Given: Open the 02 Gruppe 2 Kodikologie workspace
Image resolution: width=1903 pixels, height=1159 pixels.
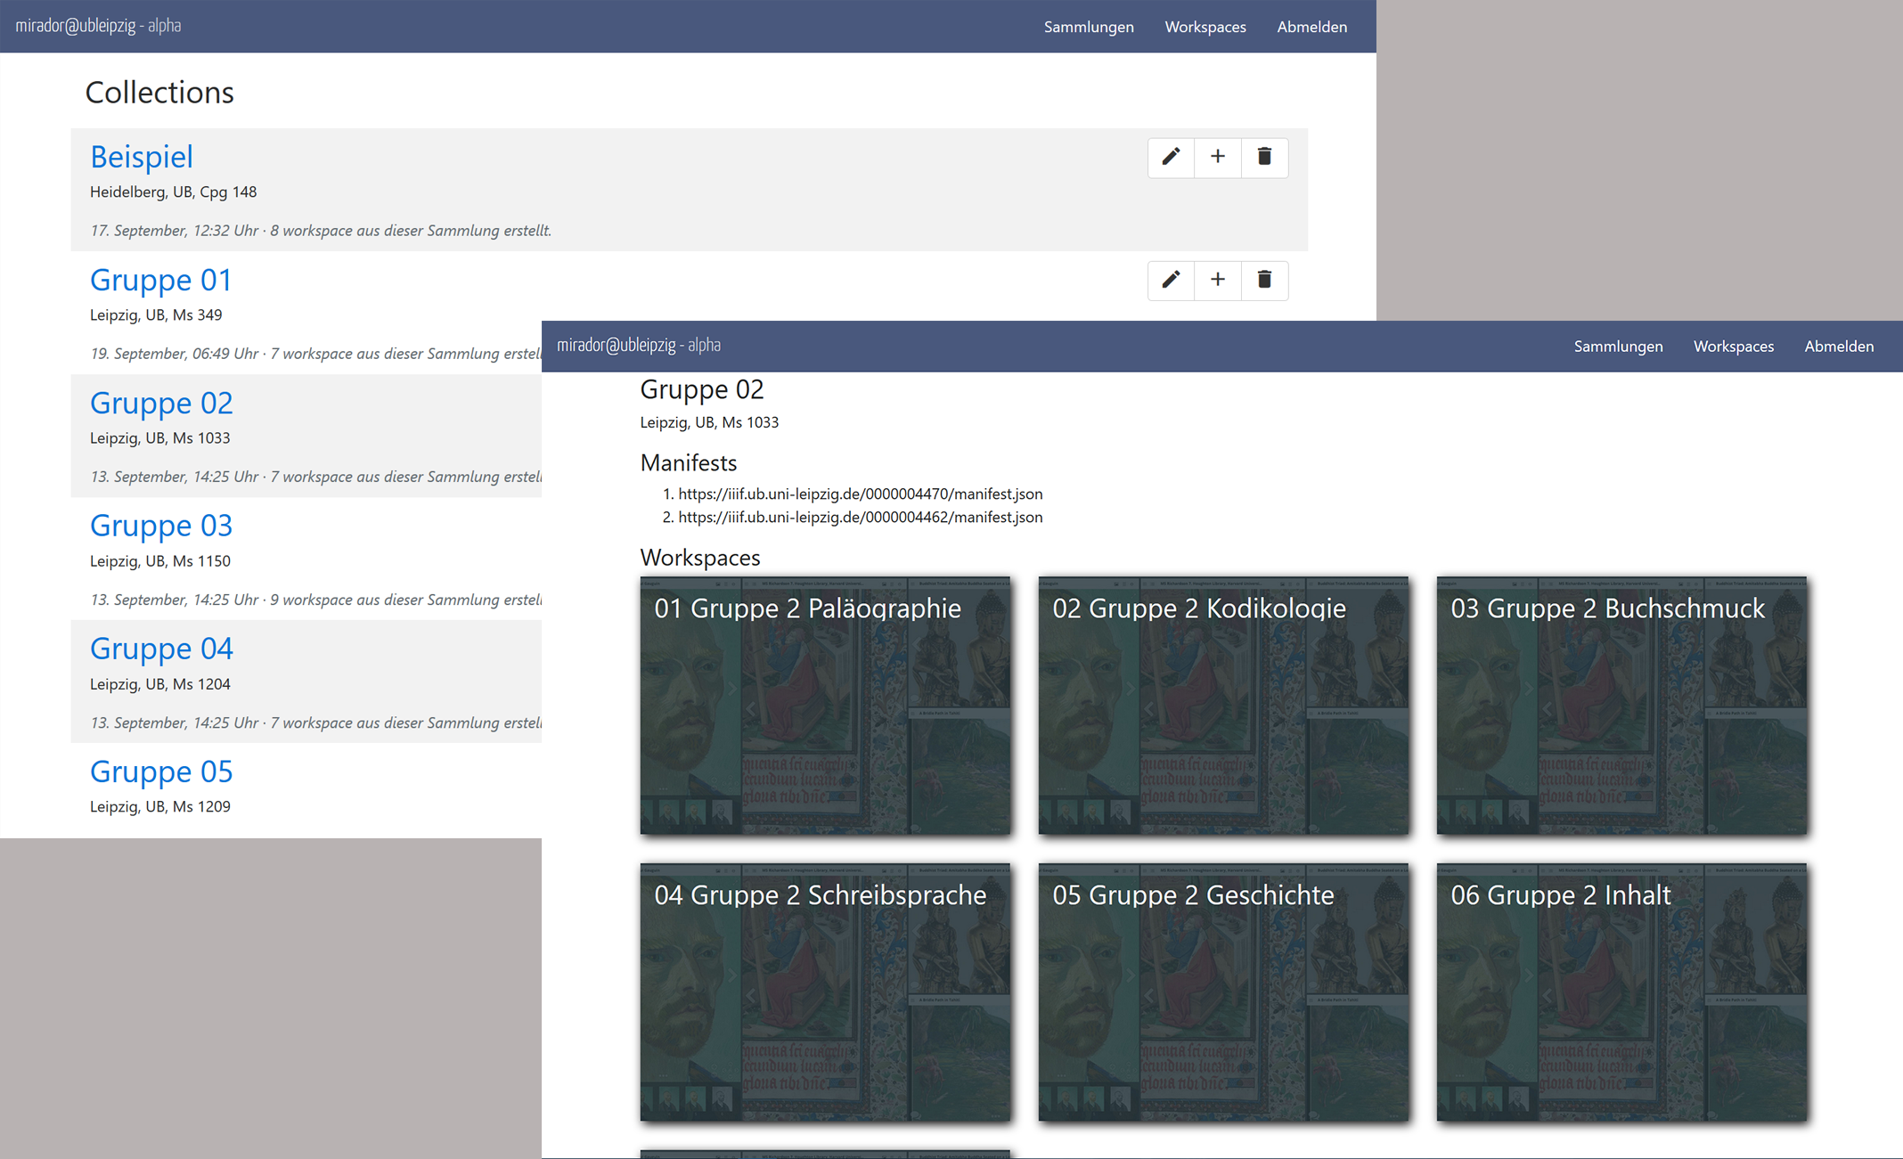Looking at the screenshot, I should coord(1223,706).
